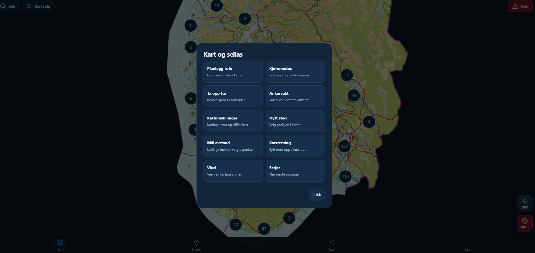This screenshot has width=535, height=253.
Task: Start Kjøremodus from the dialog
Action: coord(295,72)
